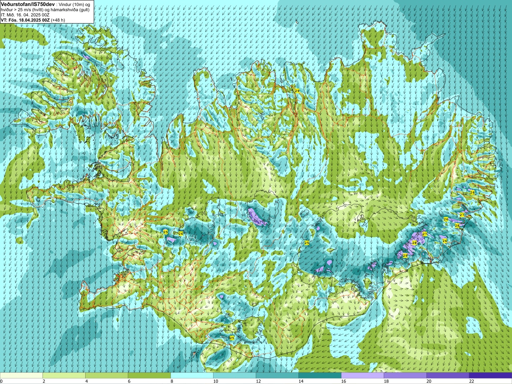The image size is (512, 384).
Task: Click the light cyan 8–10 m/s legend swatch
Action: point(192,376)
